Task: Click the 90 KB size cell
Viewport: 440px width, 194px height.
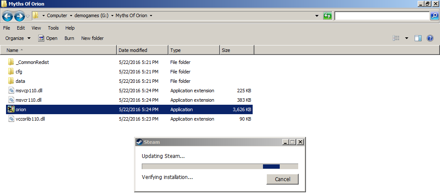Action: 245,119
